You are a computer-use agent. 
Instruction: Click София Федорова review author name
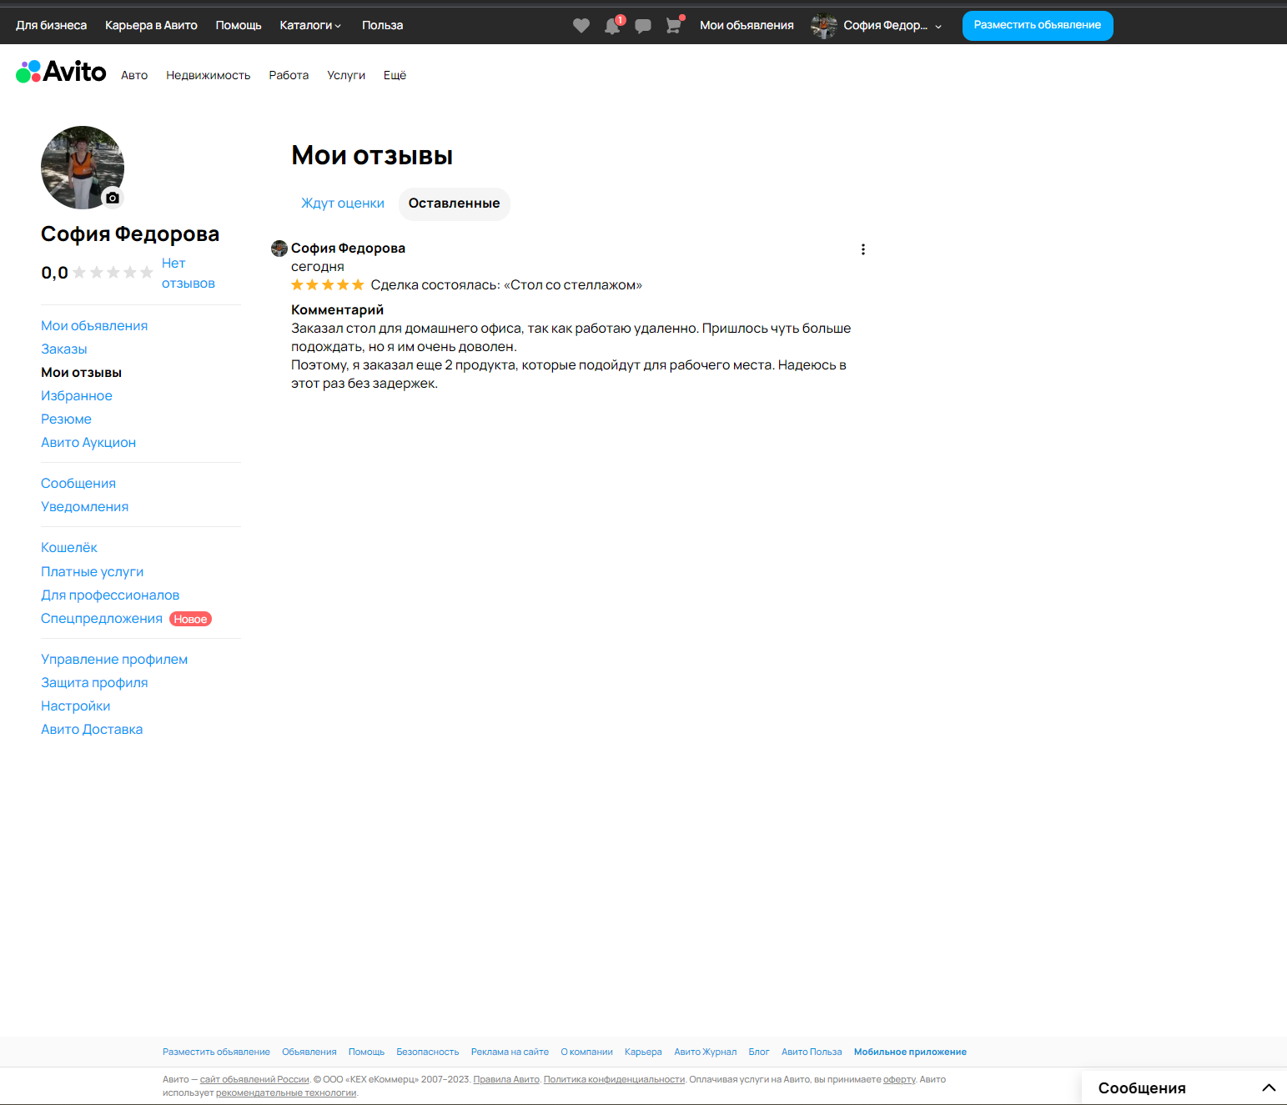(348, 249)
